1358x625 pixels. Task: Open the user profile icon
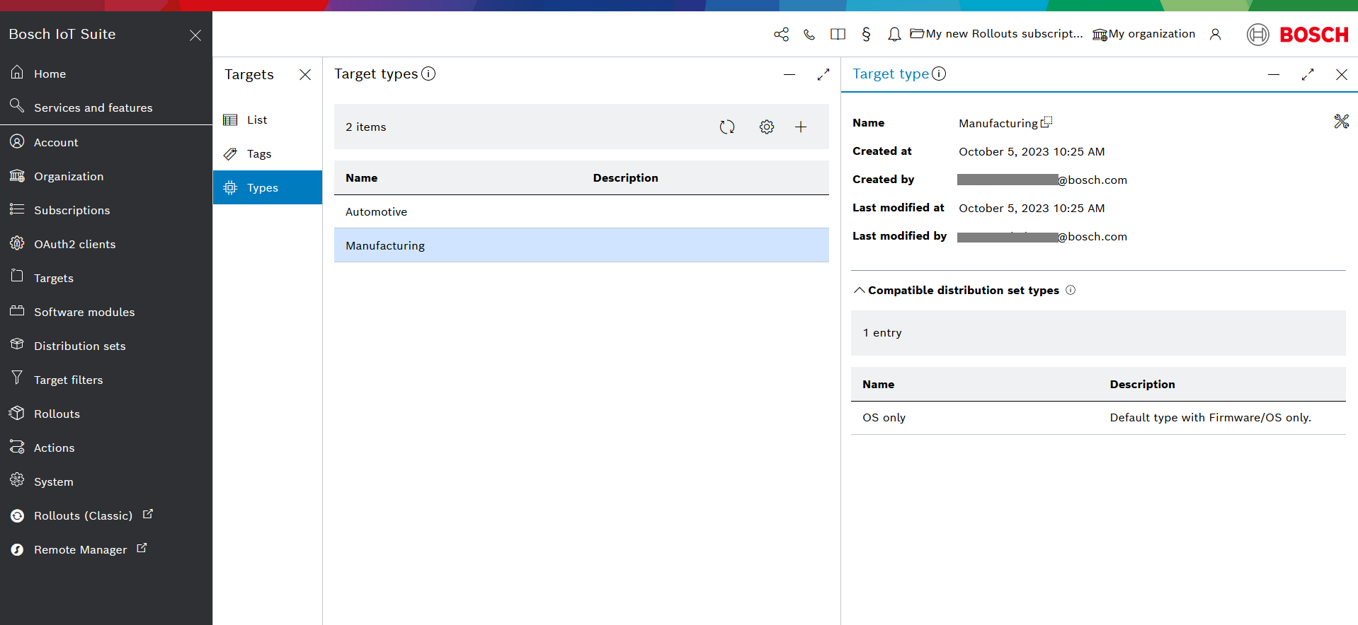(x=1215, y=35)
